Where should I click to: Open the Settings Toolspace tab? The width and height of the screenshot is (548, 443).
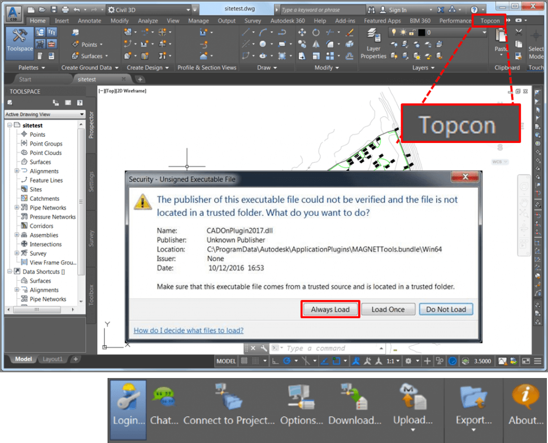coord(91,181)
